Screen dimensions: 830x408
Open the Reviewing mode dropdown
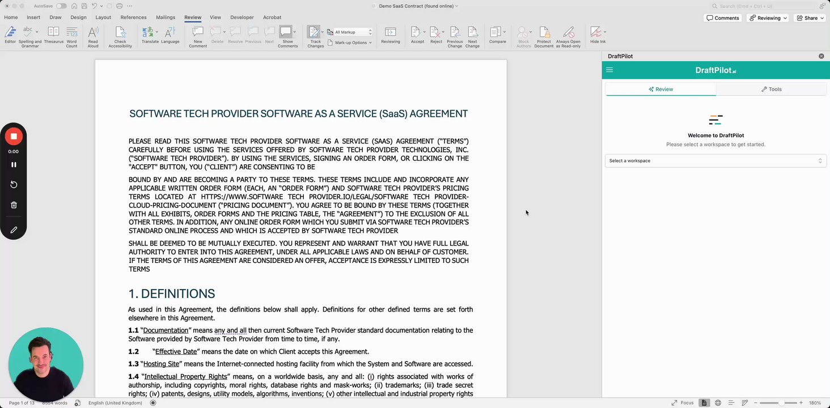click(x=768, y=18)
